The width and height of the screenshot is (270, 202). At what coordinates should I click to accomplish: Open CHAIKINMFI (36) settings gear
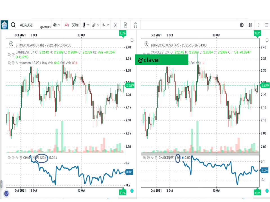[x=148, y=158]
